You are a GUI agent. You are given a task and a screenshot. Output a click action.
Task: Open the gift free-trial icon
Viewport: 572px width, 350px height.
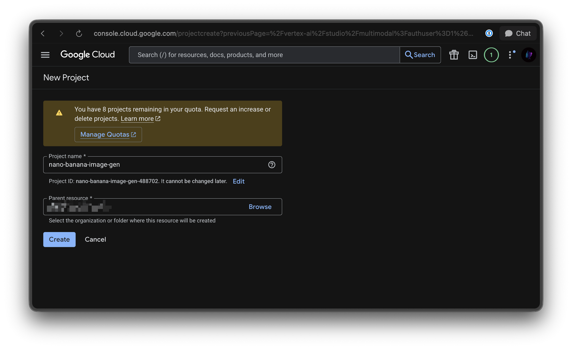click(x=454, y=55)
